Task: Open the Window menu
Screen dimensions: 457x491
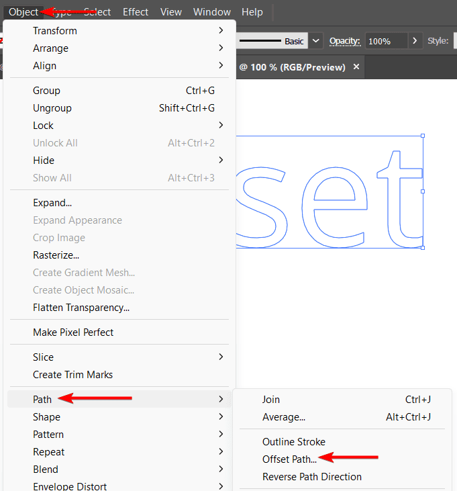Action: (211, 12)
